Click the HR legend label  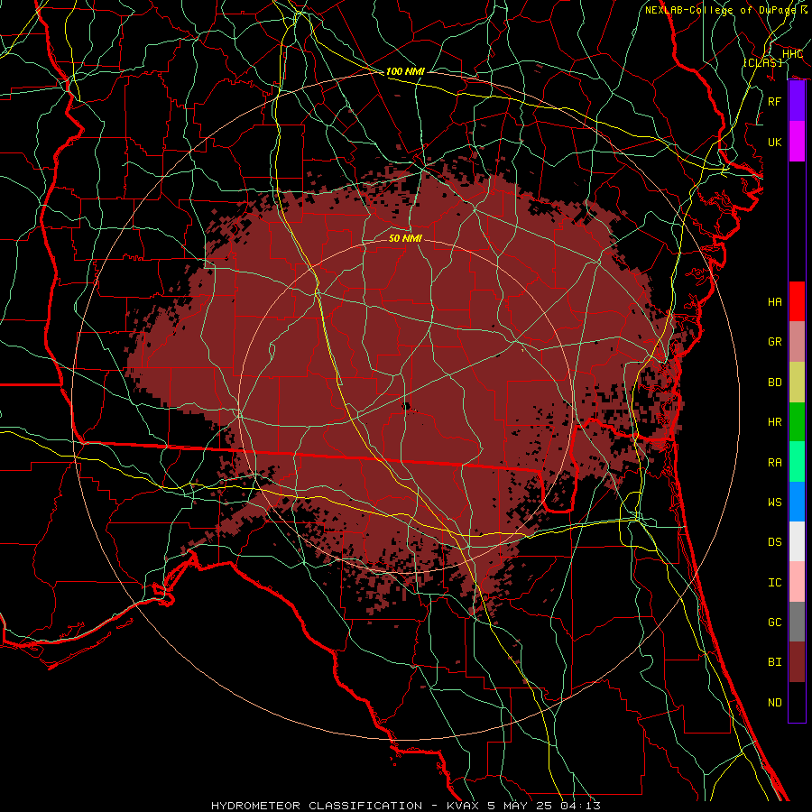pos(775,422)
